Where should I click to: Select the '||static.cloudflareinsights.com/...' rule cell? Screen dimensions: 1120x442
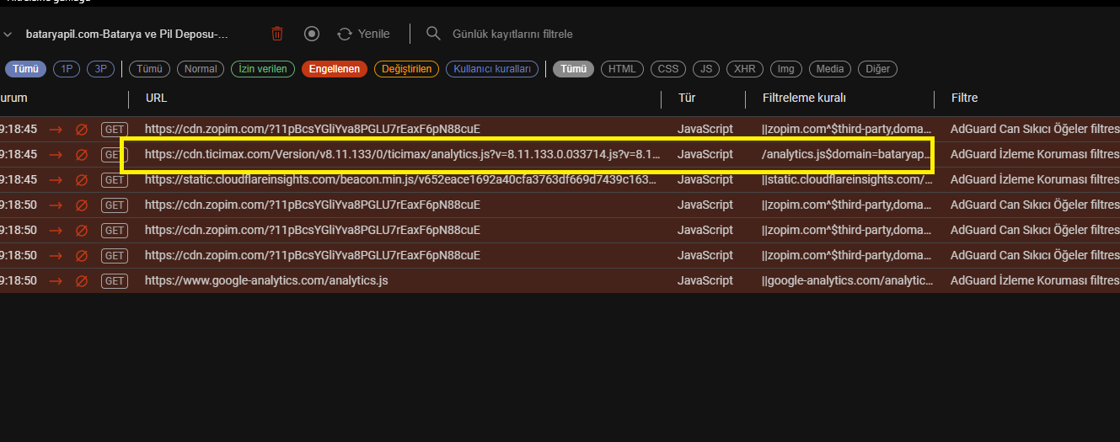click(x=847, y=180)
